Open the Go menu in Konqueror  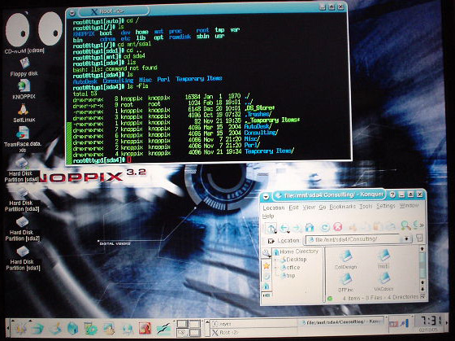coord(323,207)
